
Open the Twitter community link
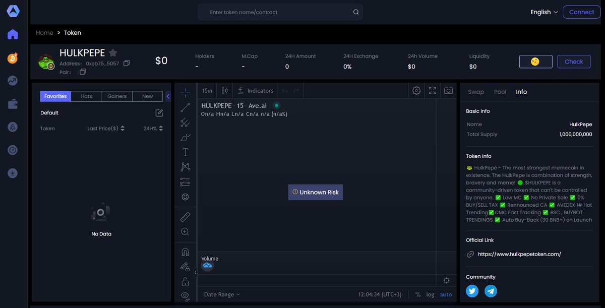click(x=472, y=291)
